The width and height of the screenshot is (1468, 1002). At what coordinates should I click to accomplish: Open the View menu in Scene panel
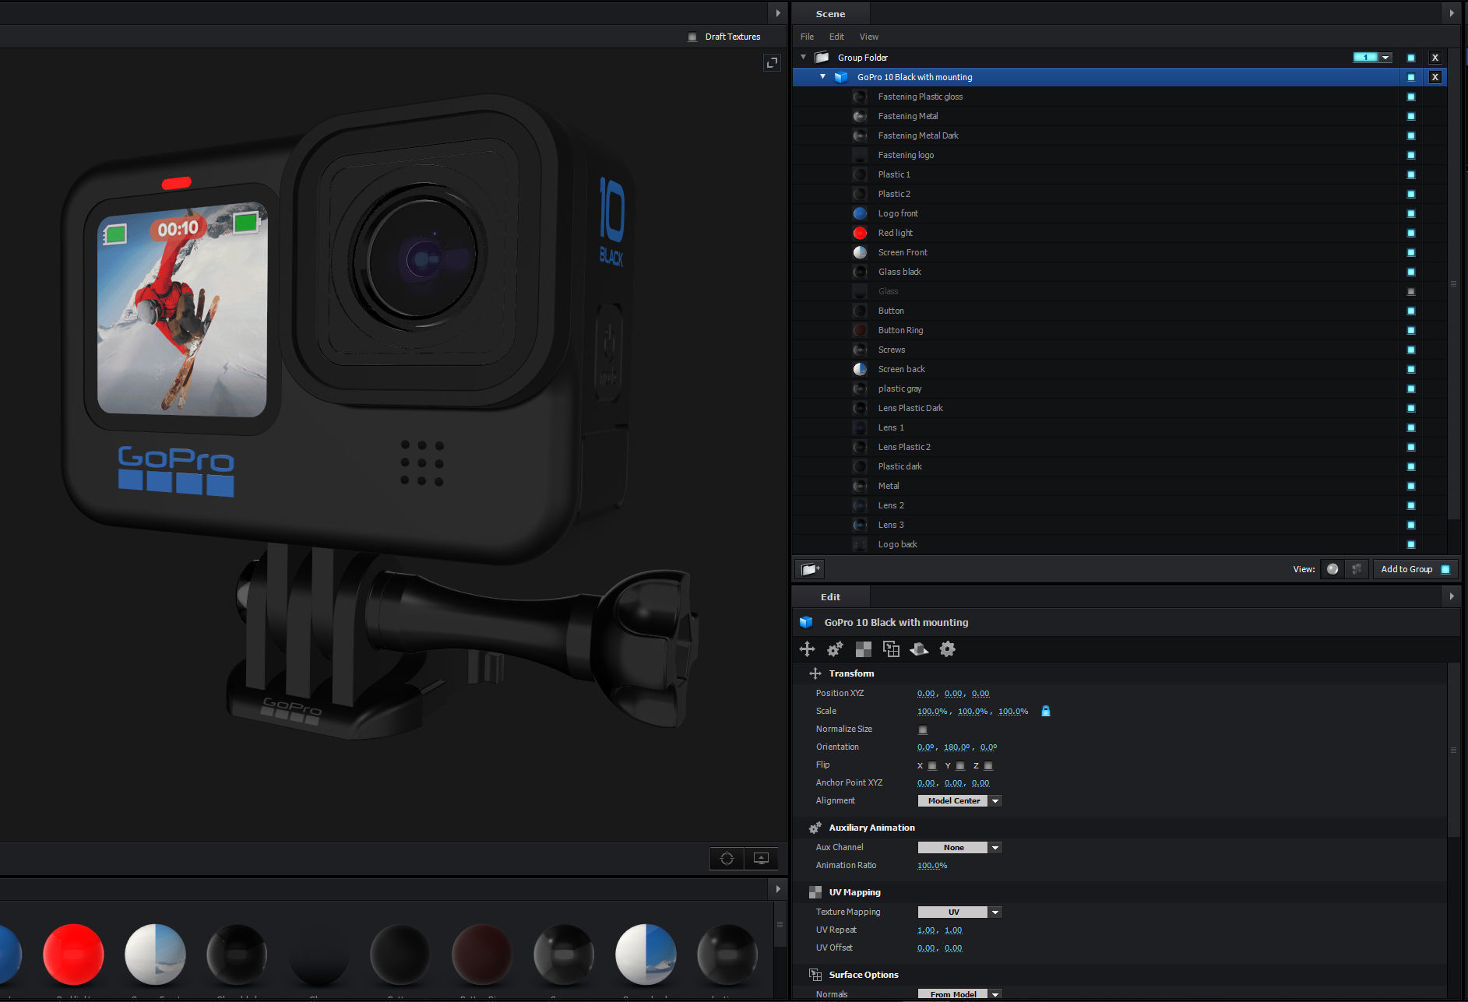[x=868, y=37]
